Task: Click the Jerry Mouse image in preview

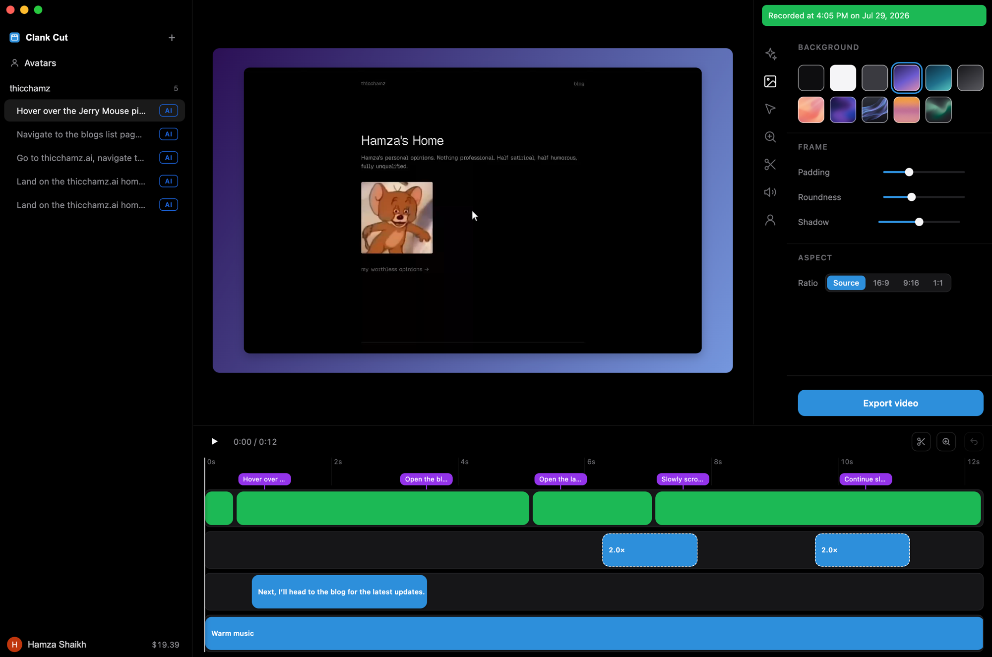Action: click(397, 218)
